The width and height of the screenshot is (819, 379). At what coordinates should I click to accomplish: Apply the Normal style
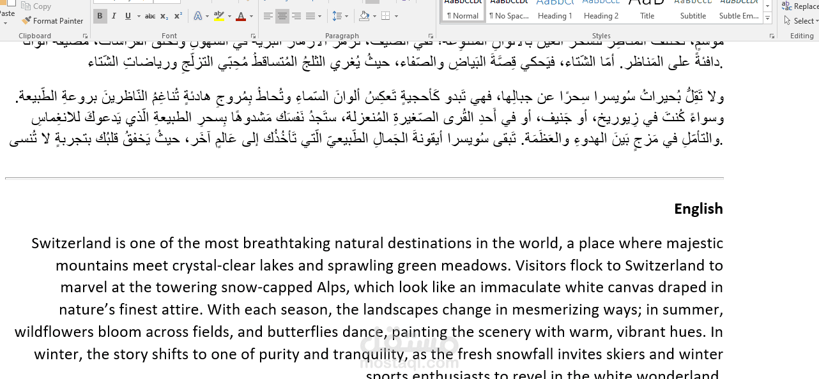tap(463, 10)
